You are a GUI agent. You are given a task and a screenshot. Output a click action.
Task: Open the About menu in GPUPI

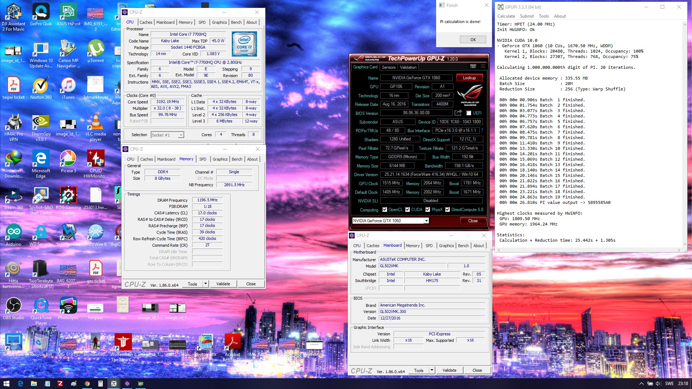pos(560,16)
